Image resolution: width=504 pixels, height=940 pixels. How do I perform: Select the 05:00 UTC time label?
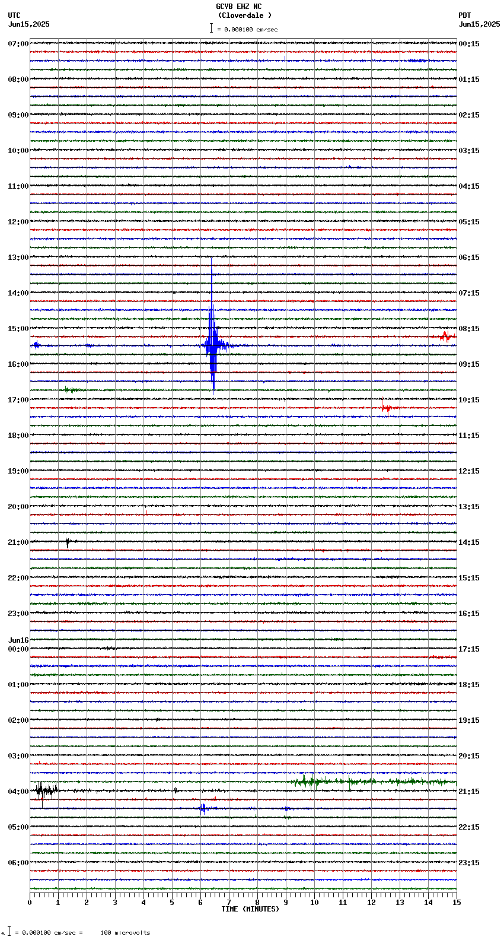click(x=18, y=827)
